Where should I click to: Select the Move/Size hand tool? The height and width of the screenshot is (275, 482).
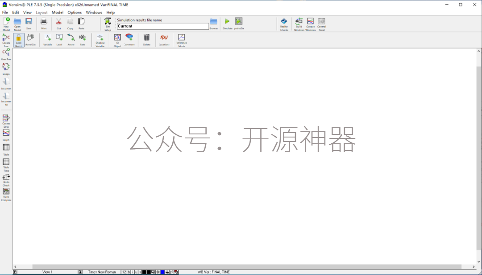pyautogui.click(x=30, y=40)
